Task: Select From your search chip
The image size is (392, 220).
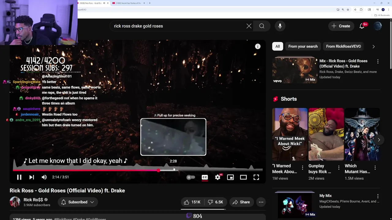Action: tap(303, 46)
